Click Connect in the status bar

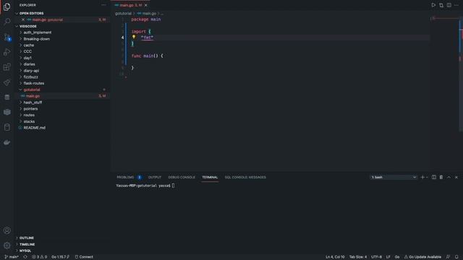pyautogui.click(x=84, y=257)
